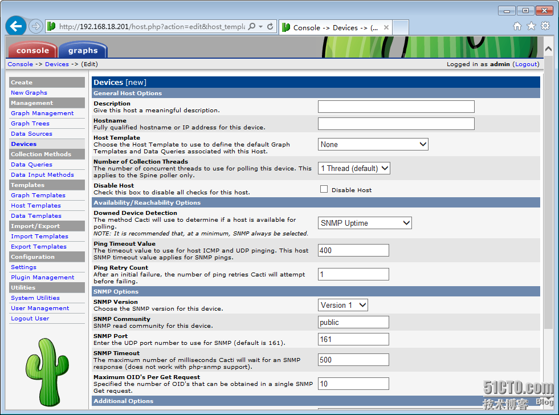The height and width of the screenshot is (415, 559).
Task: Click the refresh page icon
Action: point(270,26)
